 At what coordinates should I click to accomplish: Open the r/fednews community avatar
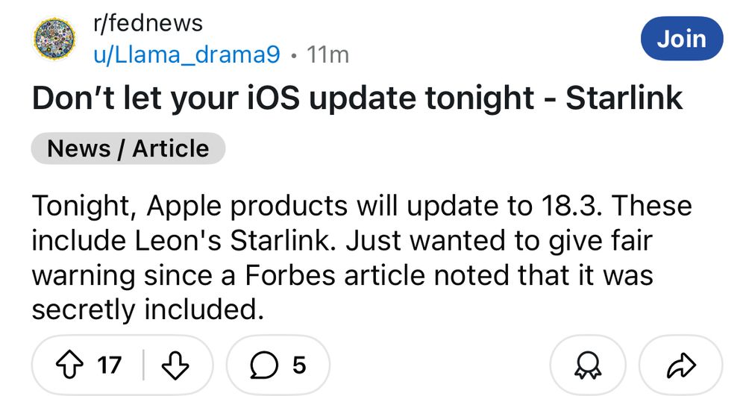pos(54,39)
